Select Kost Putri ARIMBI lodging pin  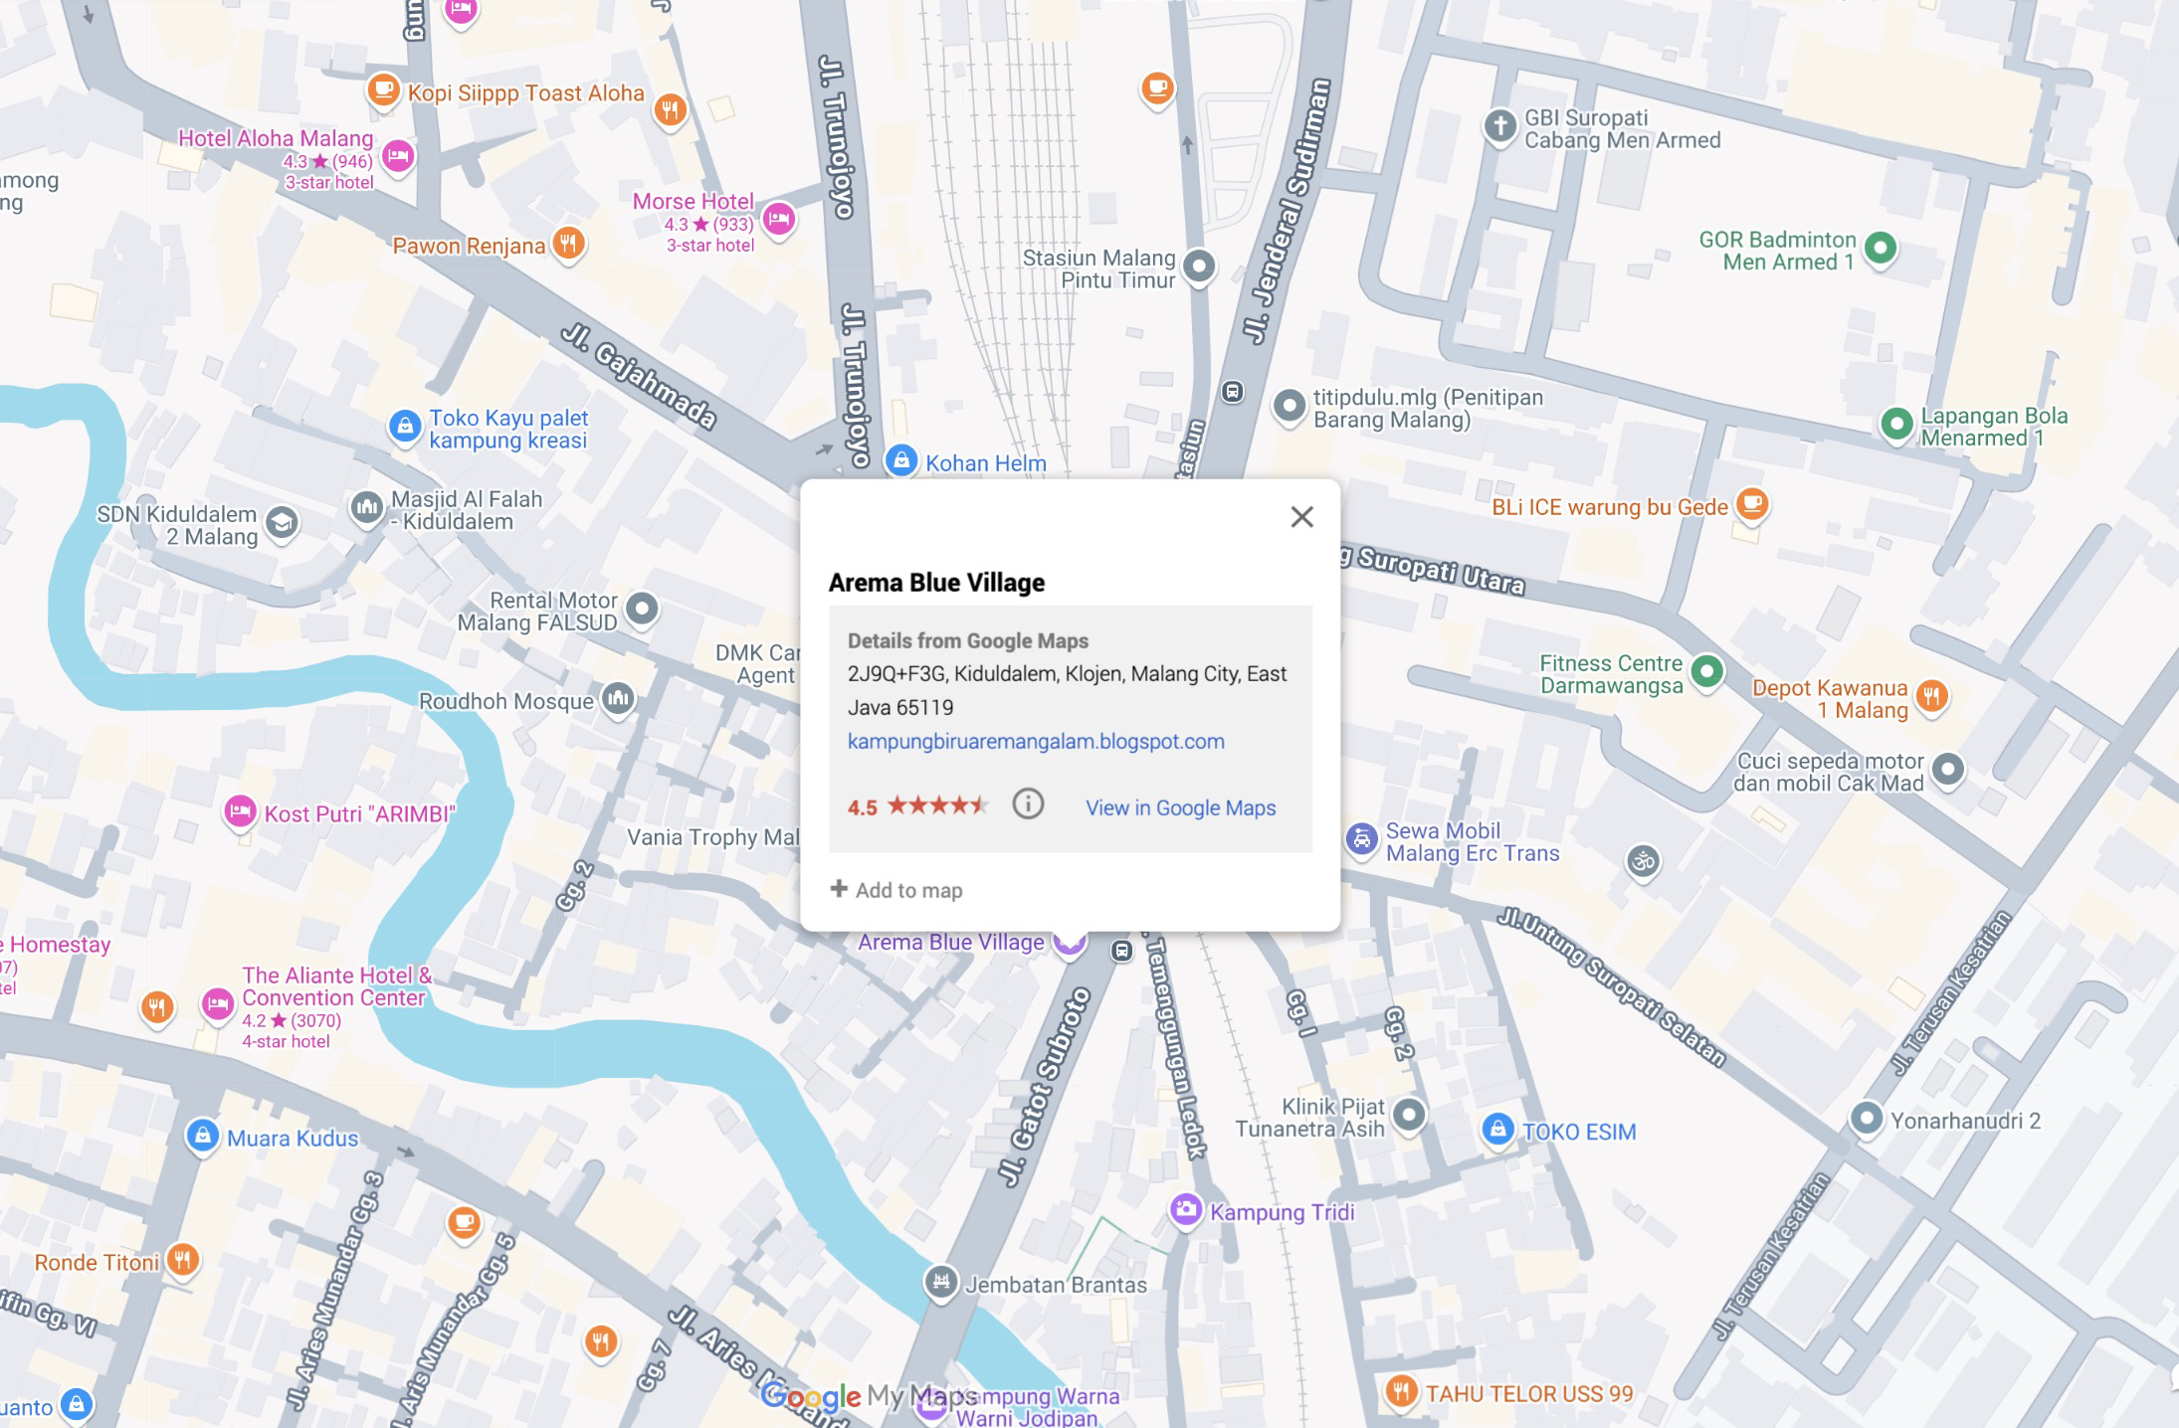coord(240,812)
